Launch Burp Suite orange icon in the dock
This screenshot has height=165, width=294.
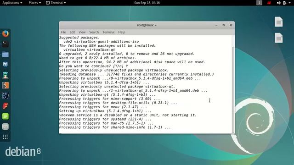tap(6, 85)
